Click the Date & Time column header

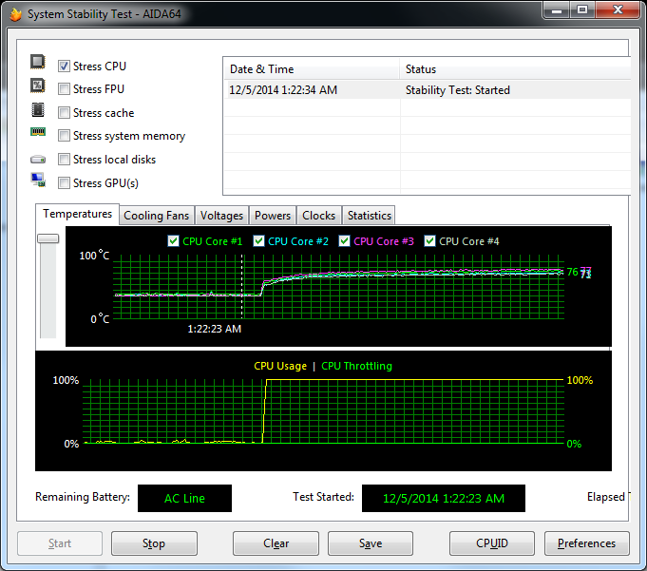[x=311, y=69]
